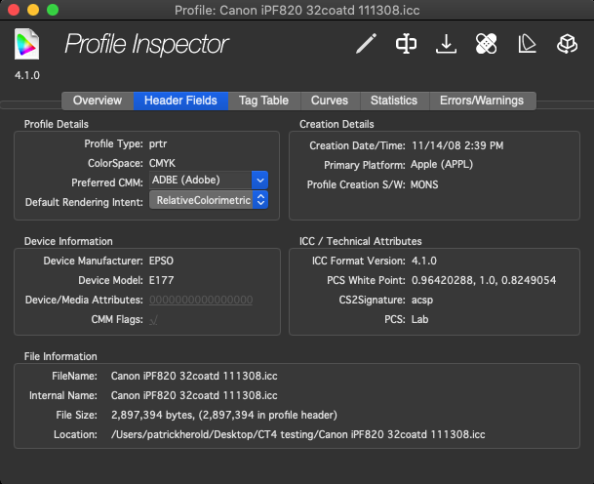
Task: Switch to the Overview tab
Action: (x=98, y=101)
